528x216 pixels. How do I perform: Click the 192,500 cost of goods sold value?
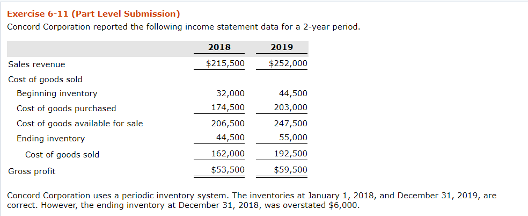click(x=291, y=154)
